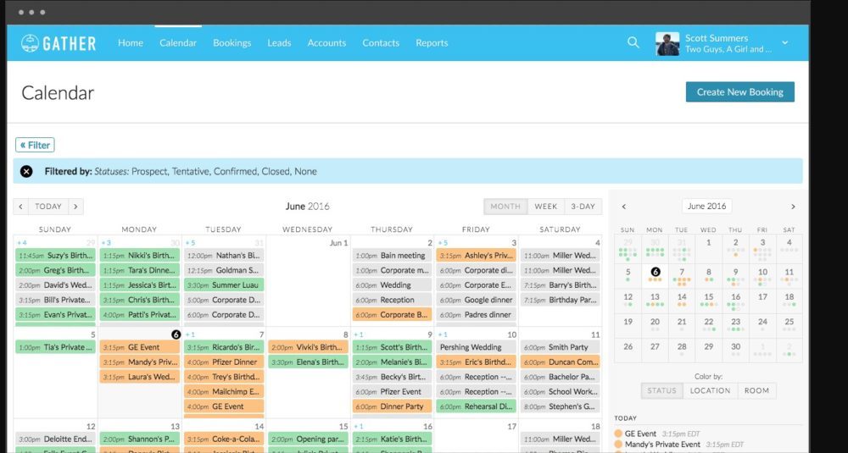Image resolution: width=848 pixels, height=453 pixels.
Task: Go to next month in main calendar
Action: 75,207
